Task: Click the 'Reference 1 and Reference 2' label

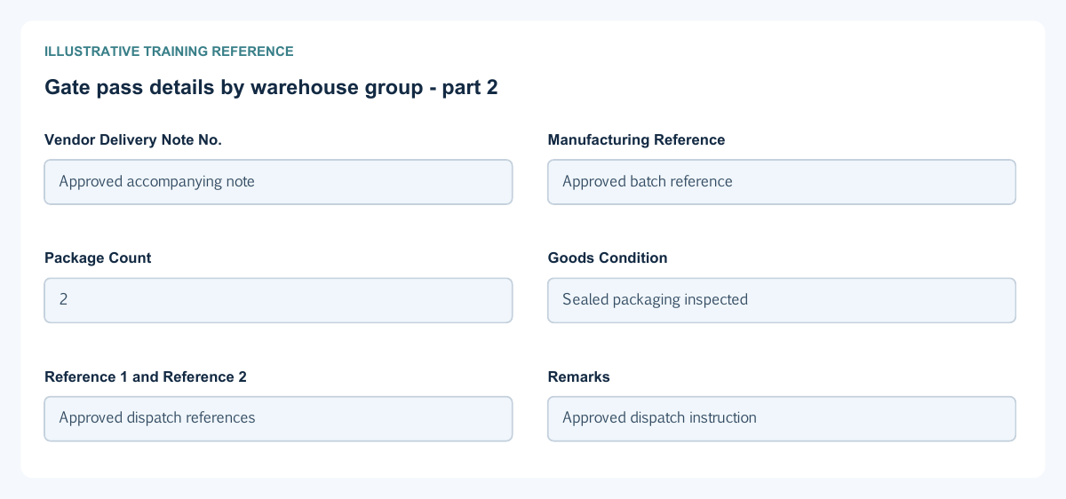Action: click(x=146, y=376)
